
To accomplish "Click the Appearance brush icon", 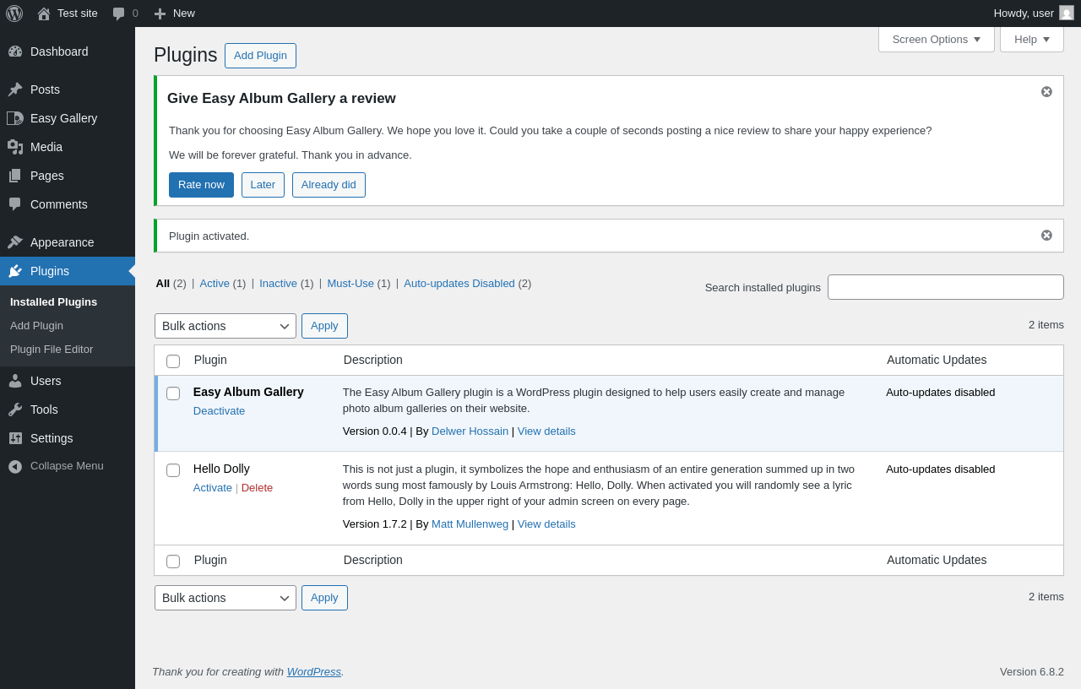I will [x=15, y=242].
